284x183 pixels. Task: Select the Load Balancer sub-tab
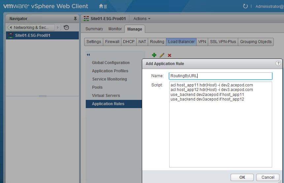click(x=181, y=42)
